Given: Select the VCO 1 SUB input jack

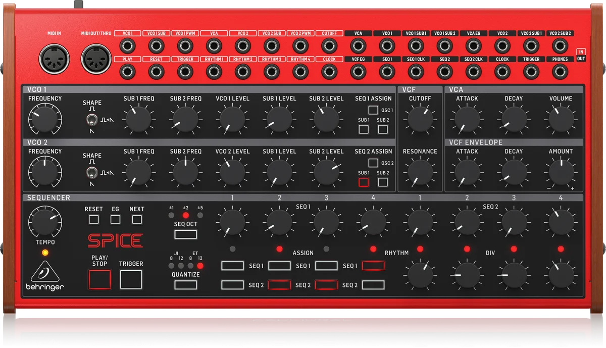Looking at the screenshot, I should (x=156, y=46).
